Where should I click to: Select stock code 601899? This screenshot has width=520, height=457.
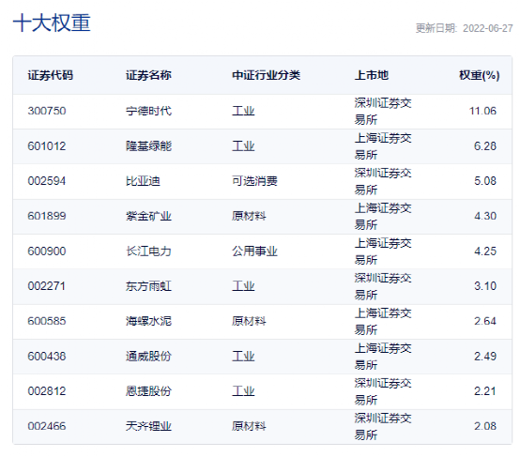click(x=47, y=216)
